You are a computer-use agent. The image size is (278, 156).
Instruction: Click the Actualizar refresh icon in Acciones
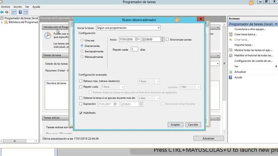(231, 72)
